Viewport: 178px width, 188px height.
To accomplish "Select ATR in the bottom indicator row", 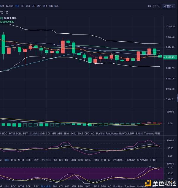I will click(74, 187).
